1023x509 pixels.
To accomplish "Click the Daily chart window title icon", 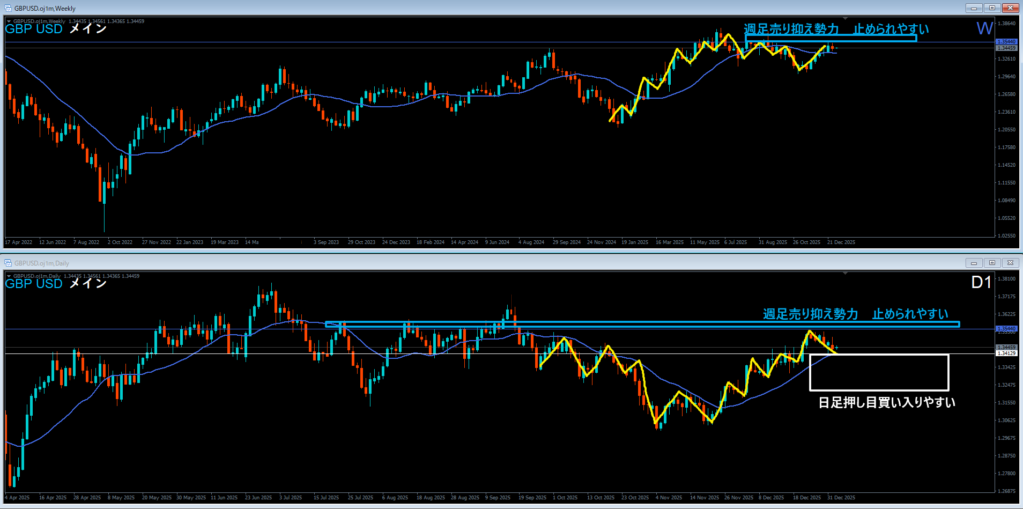I will click(x=6, y=262).
